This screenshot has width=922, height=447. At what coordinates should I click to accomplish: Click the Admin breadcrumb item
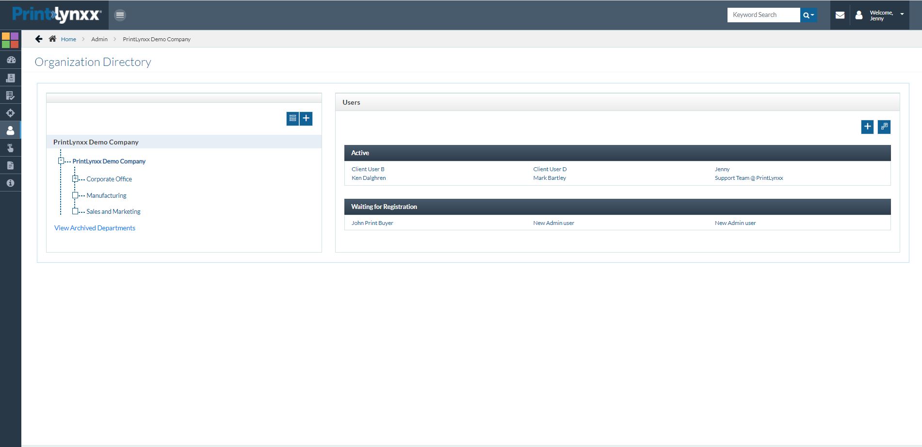99,39
